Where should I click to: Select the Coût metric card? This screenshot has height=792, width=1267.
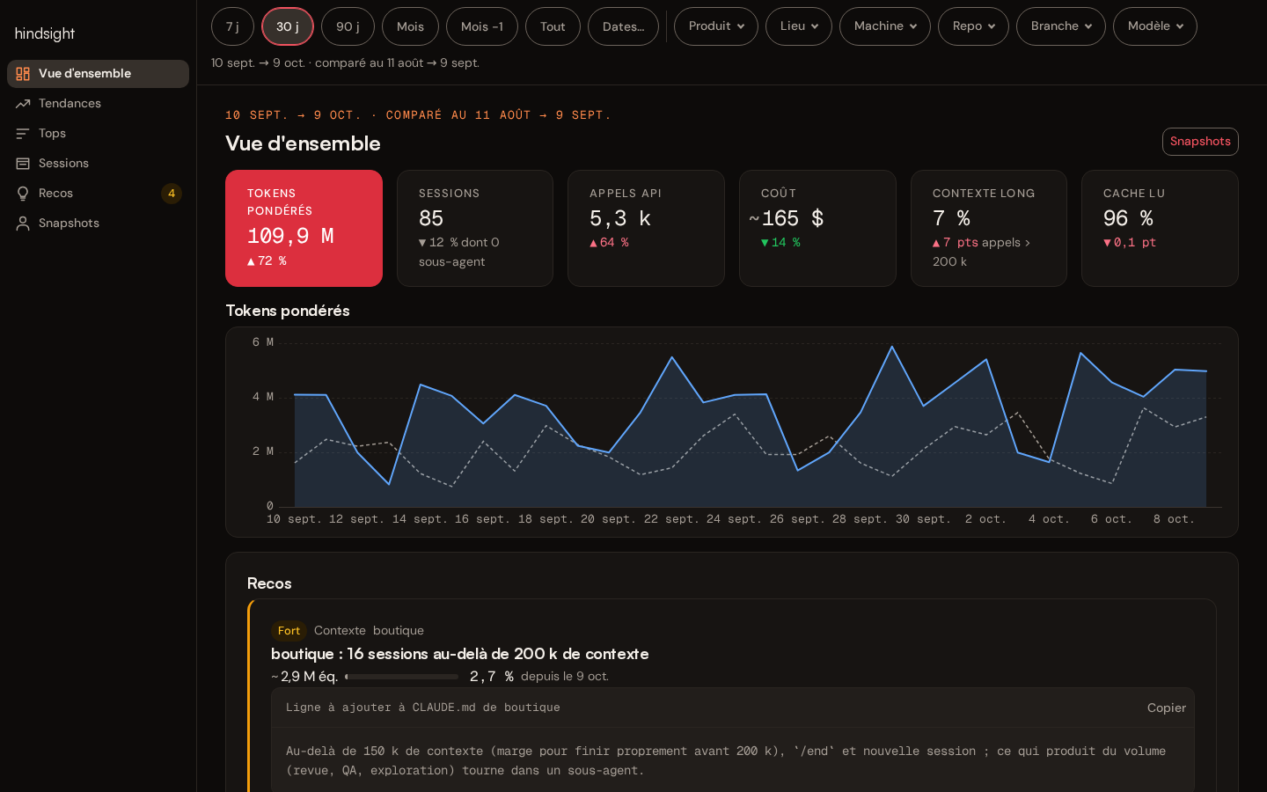pyautogui.click(x=817, y=228)
